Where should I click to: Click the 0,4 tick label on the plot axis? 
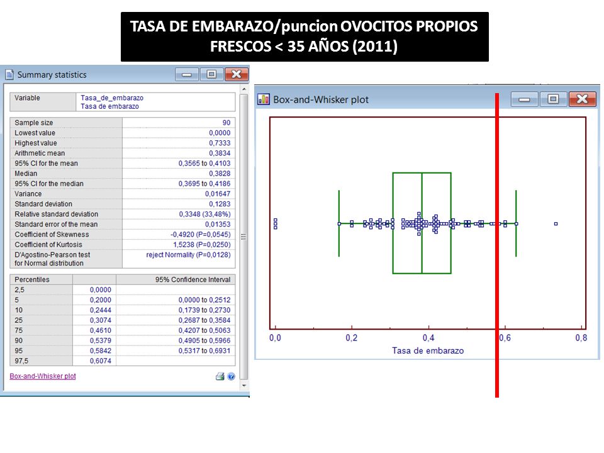point(428,338)
